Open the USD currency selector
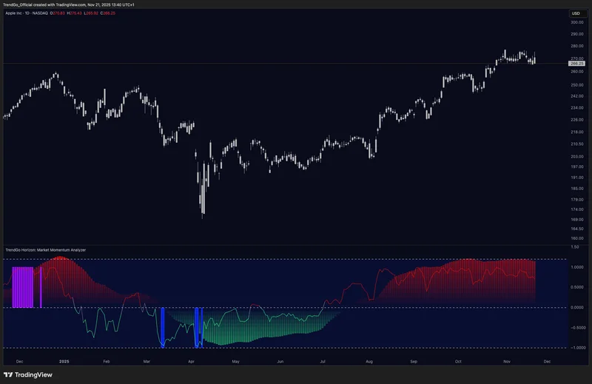592x384 pixels. click(577, 13)
